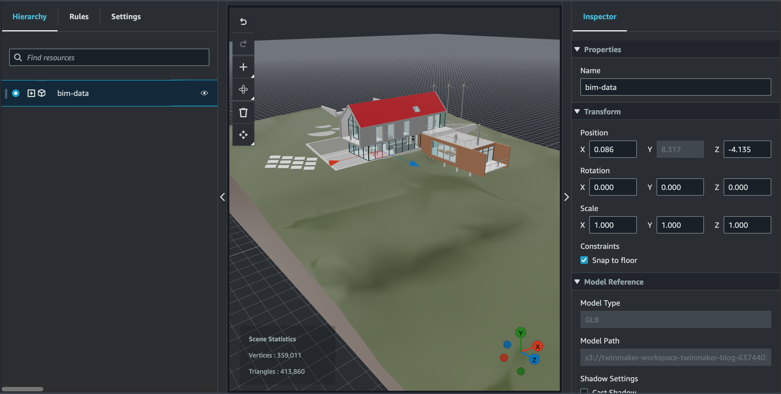This screenshot has width=781, height=394.
Task: Click the collapse right panel arrow
Action: coord(567,196)
